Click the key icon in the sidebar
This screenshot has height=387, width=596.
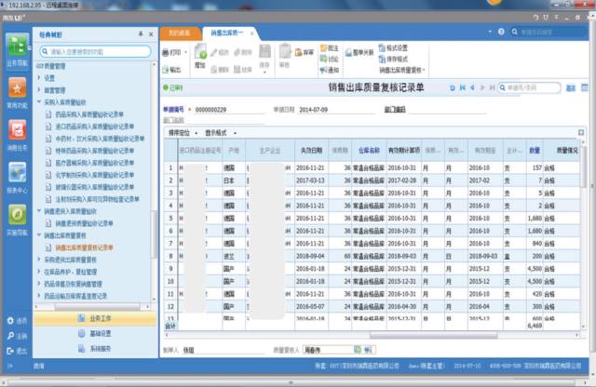tap(10, 336)
